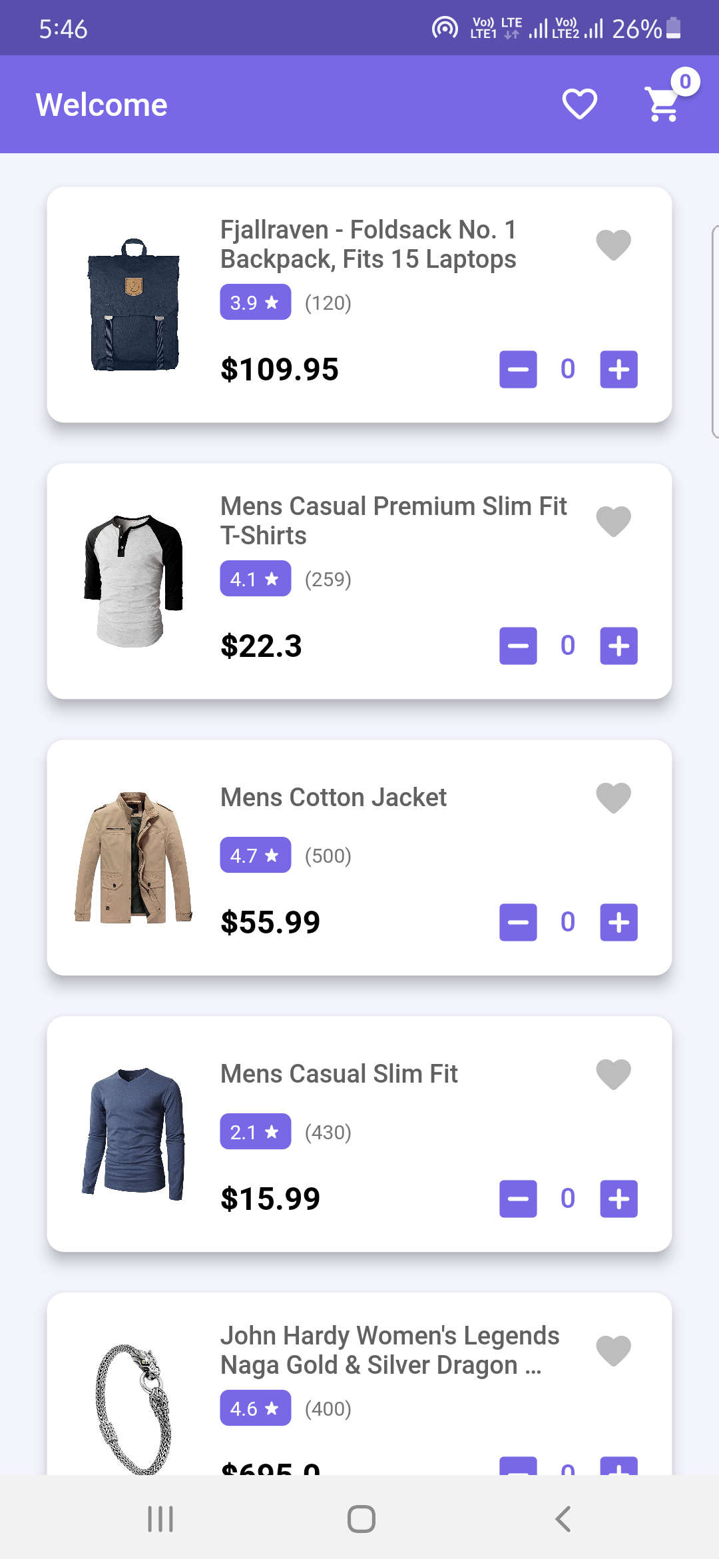Screen dimensions: 719x1559
Task: Tap the 4.7 star rating badge
Action: 255,855
